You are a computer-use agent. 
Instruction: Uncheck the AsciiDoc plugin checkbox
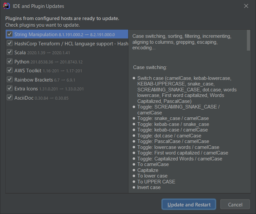click(x=10, y=98)
